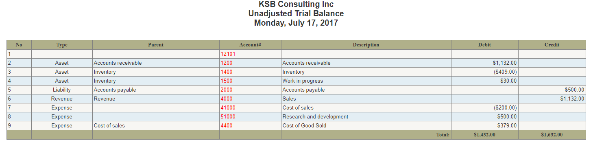The image size is (593, 160).
Task: Select account number 1400 for Inventory
Action: coord(227,72)
